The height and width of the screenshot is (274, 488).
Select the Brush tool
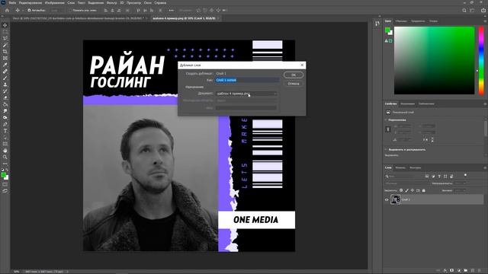[x=5, y=78]
